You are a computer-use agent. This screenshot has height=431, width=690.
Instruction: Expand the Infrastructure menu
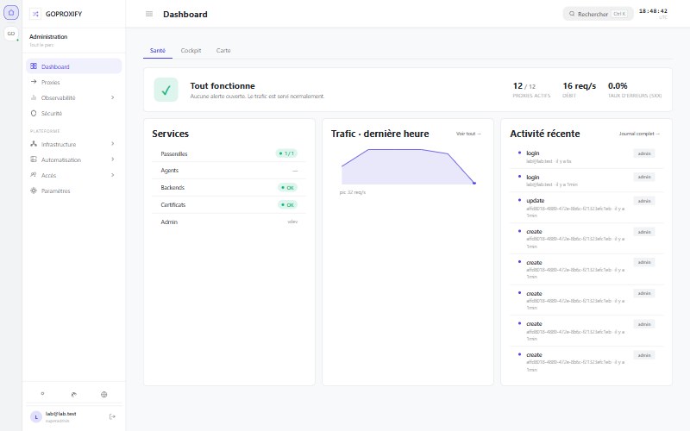click(x=74, y=144)
